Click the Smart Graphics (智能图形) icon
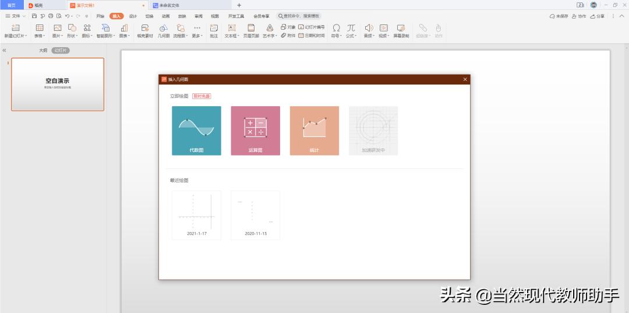Screen dimensions: 629x313 point(105,28)
